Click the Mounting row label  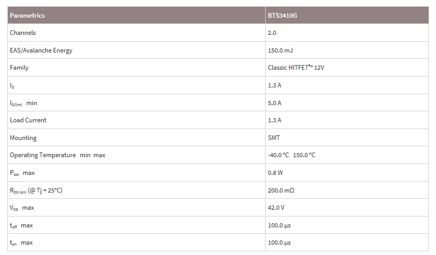coord(23,138)
